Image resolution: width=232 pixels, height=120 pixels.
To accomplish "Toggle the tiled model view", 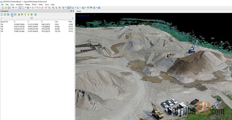I will pos(78,8).
